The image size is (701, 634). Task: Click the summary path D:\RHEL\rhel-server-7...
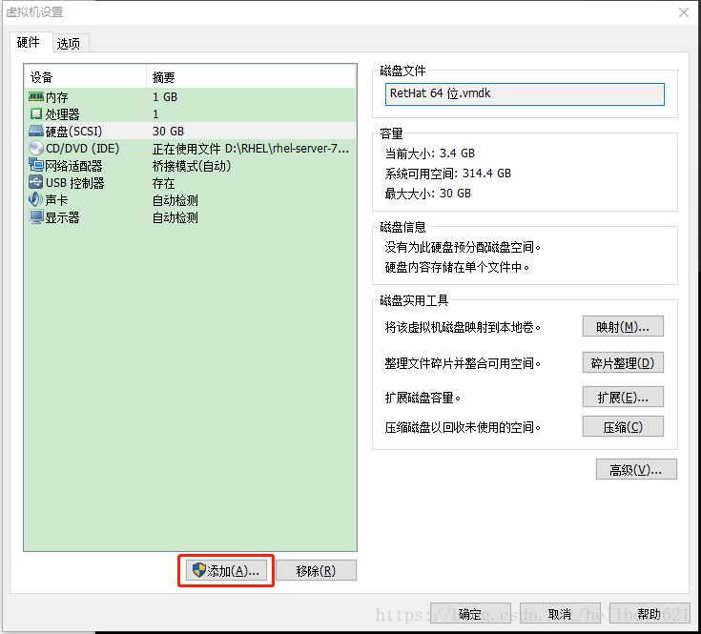point(286,149)
